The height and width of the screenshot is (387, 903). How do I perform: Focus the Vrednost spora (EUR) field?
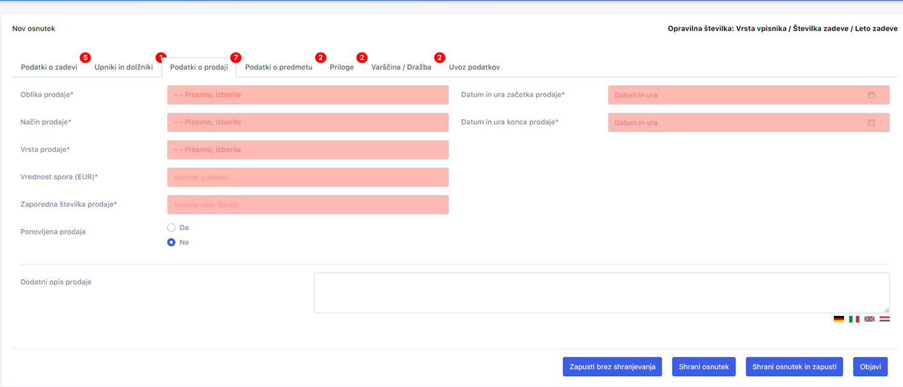click(307, 177)
